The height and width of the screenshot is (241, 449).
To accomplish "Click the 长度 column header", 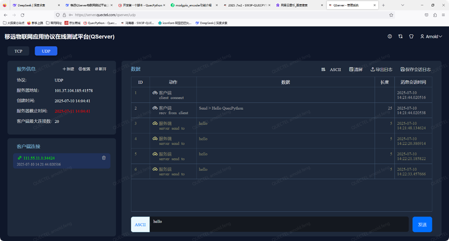I will 385,82.
